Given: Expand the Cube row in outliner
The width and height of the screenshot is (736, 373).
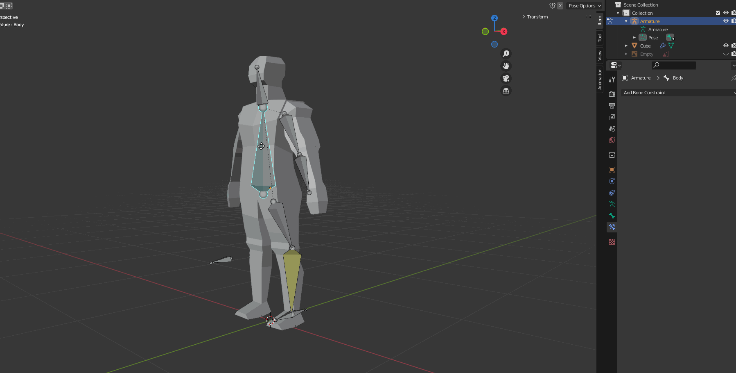Looking at the screenshot, I should point(626,46).
